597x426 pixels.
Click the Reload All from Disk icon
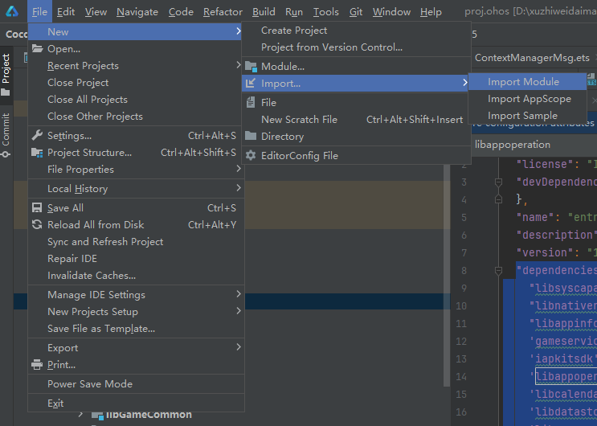tap(37, 224)
